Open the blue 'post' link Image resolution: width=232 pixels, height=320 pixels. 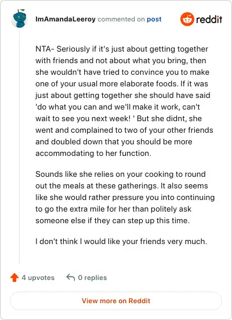[x=154, y=19]
